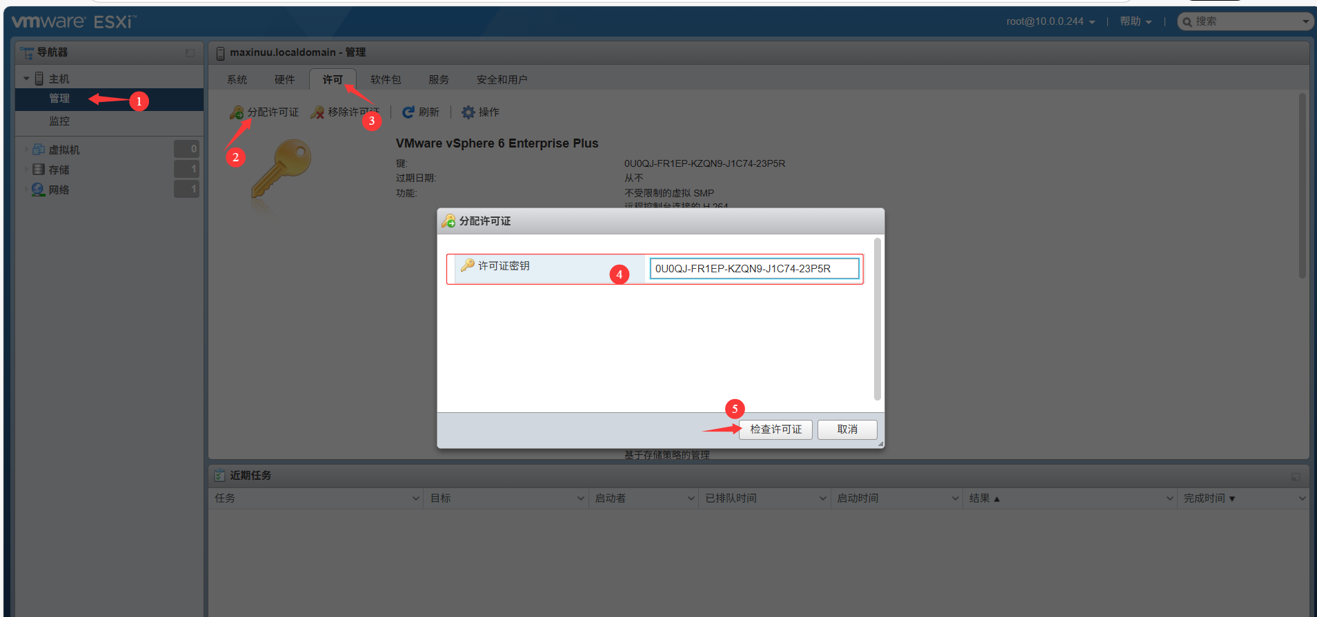Open the Security & Users (安全和用户) tab
Screen dimensions: 1317x617
click(502, 80)
